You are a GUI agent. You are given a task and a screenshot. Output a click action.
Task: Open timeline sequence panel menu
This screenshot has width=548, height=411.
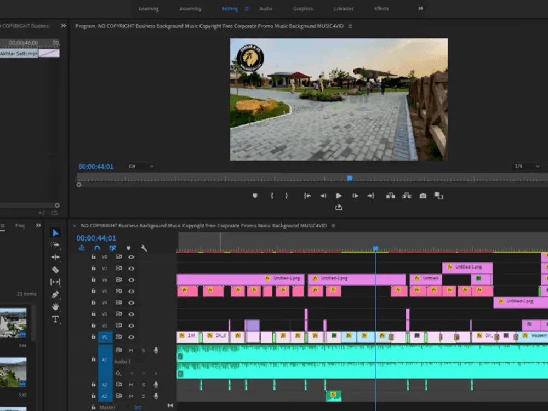(x=333, y=226)
